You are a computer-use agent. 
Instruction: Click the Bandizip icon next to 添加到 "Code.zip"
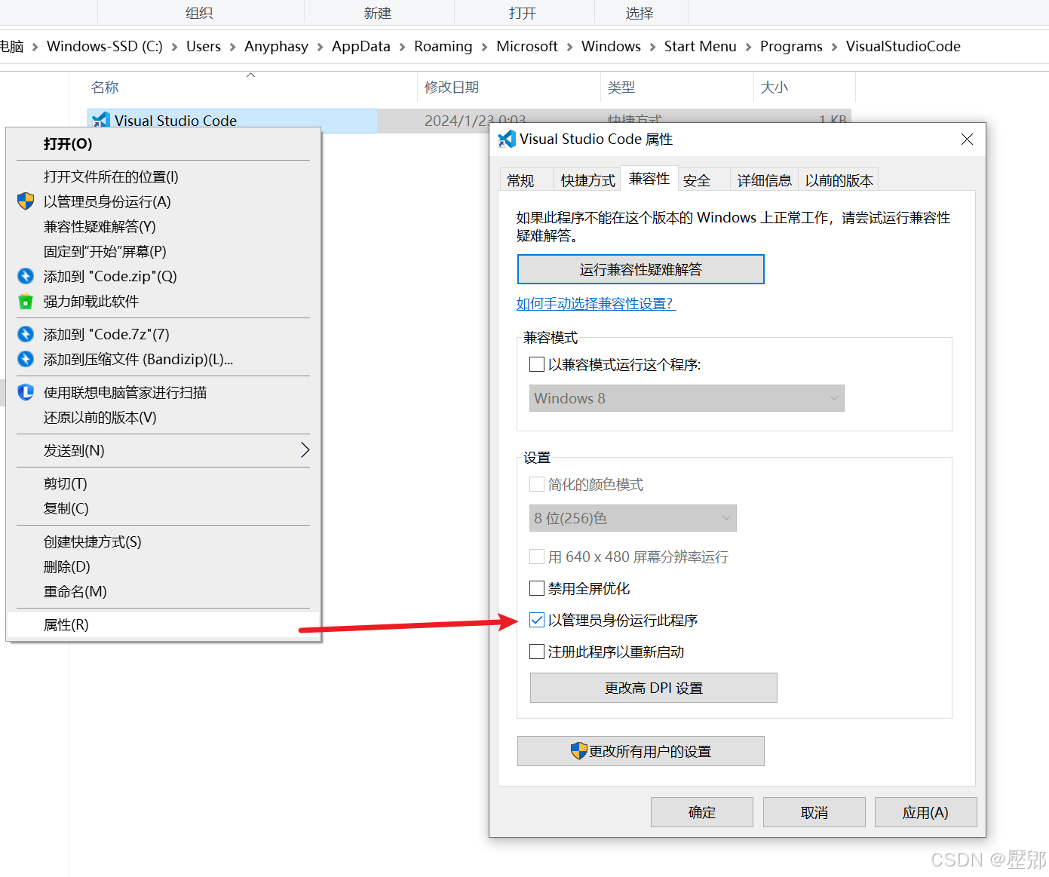(26, 276)
